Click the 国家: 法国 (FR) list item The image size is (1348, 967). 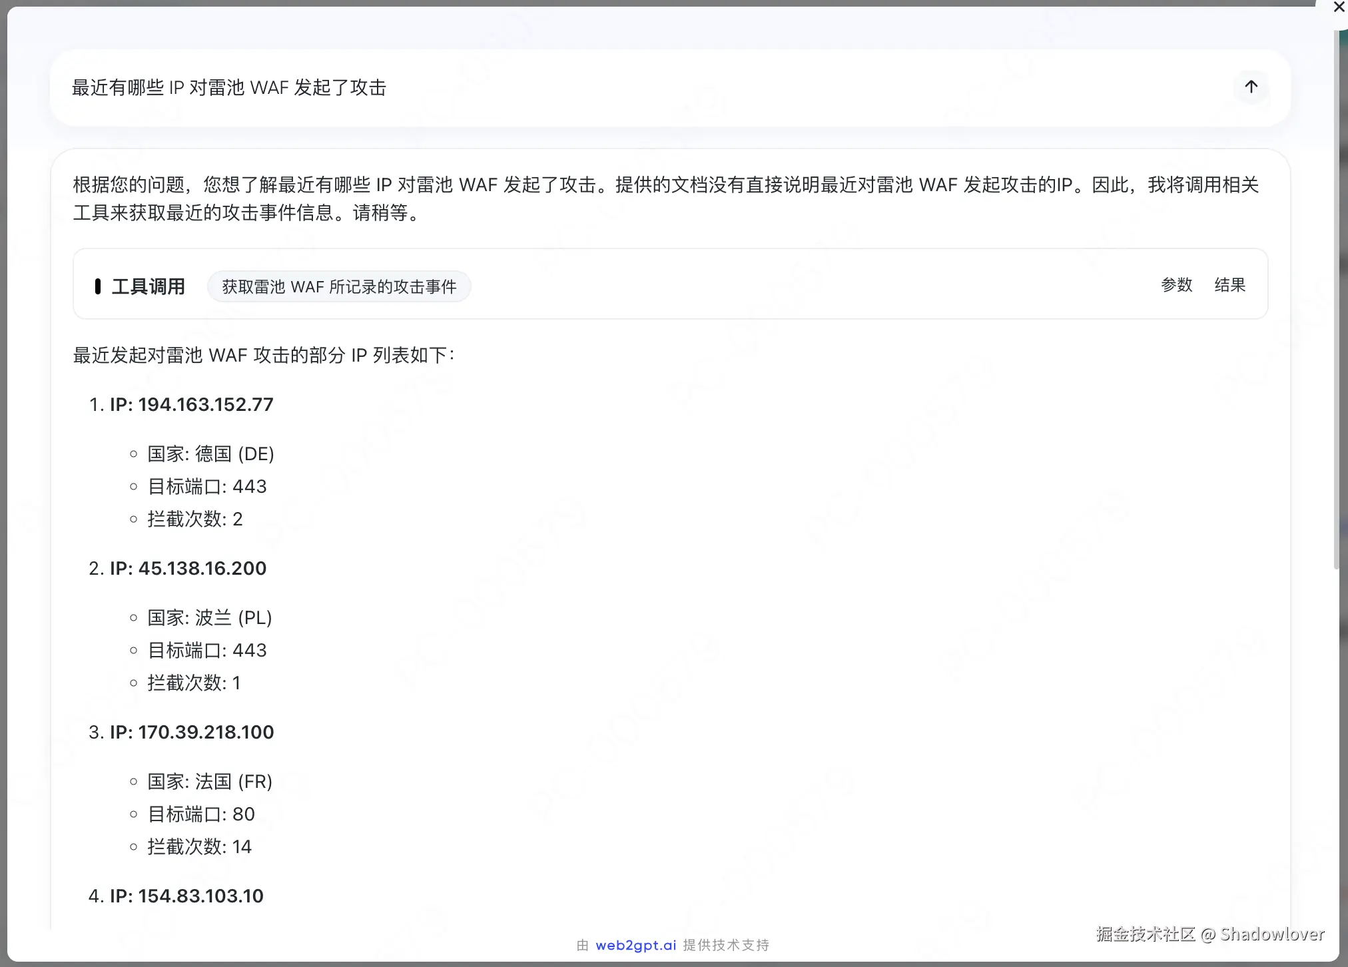[209, 781]
